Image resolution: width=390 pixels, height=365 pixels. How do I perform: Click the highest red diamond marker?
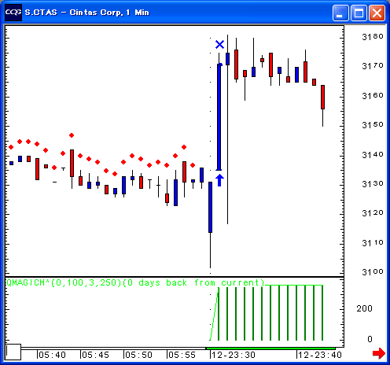pyautogui.click(x=72, y=135)
